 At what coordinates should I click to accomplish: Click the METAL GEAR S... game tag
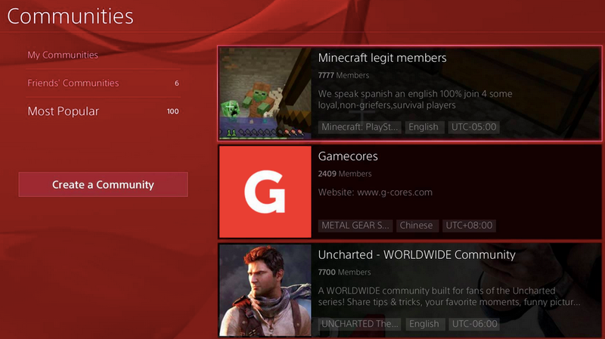tap(355, 225)
